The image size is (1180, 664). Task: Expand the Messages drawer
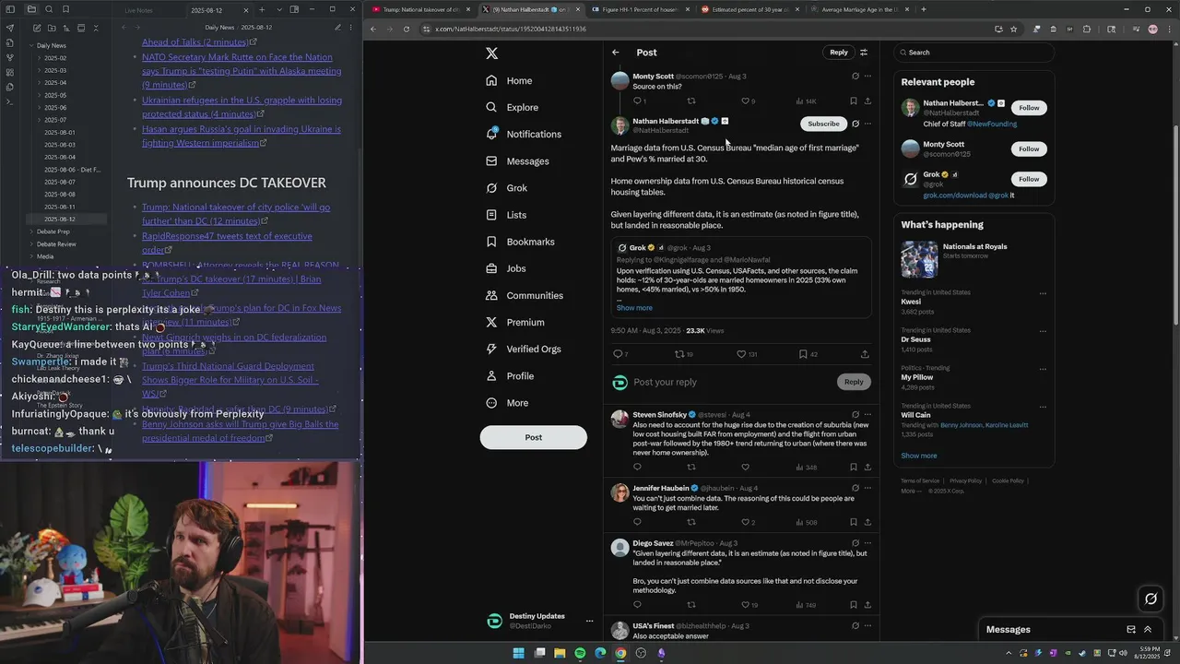[x=1148, y=630]
